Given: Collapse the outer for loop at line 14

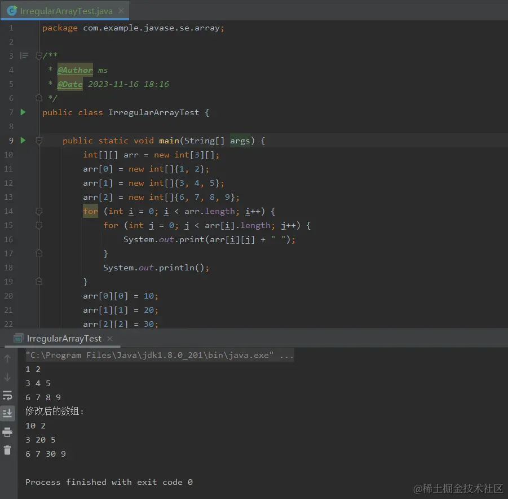Looking at the screenshot, I should [39, 211].
